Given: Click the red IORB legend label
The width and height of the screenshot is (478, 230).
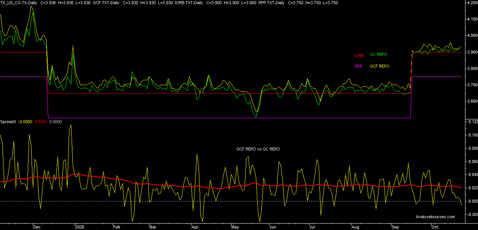Looking at the screenshot, I should coord(359,56).
